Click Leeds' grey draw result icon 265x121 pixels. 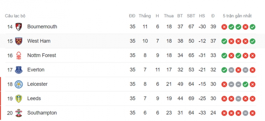[238, 99]
